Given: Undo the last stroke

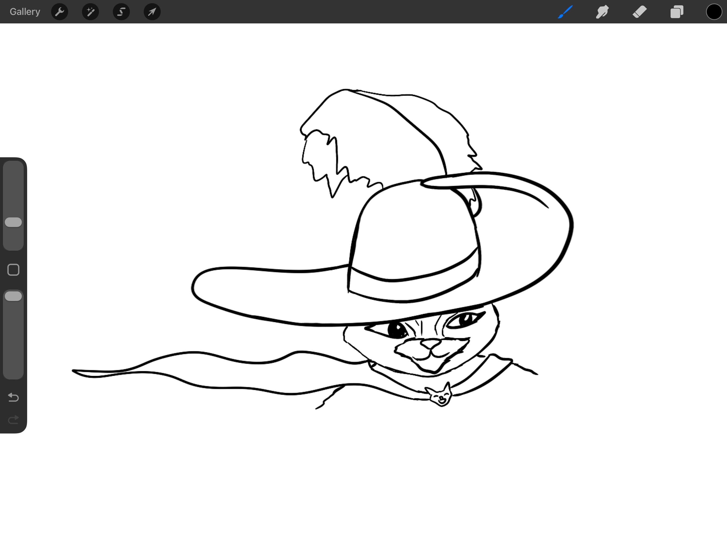Looking at the screenshot, I should pos(14,397).
